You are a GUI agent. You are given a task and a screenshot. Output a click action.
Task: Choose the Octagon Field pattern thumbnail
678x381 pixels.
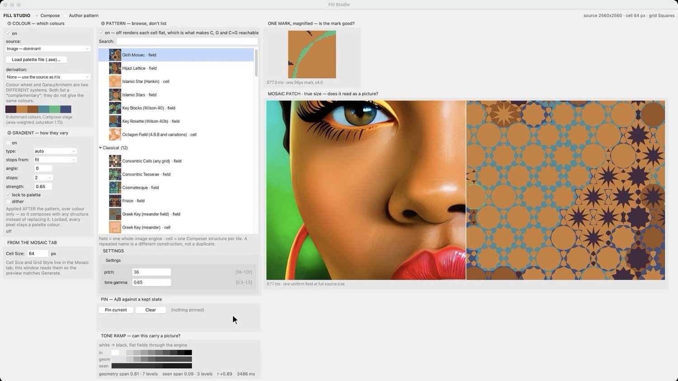coord(115,135)
